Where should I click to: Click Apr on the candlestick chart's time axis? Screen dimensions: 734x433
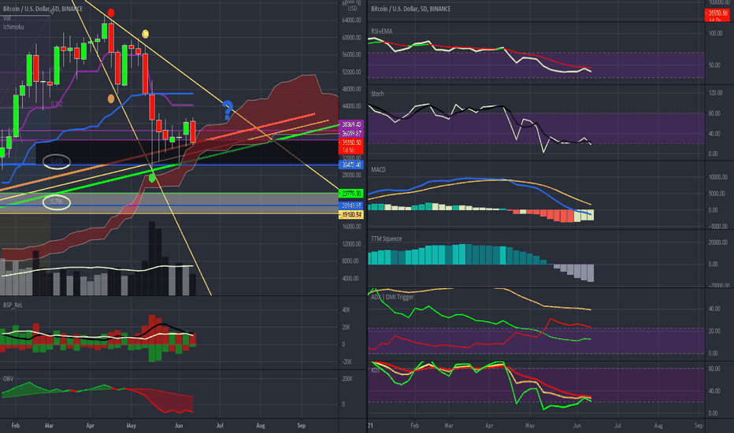91,425
